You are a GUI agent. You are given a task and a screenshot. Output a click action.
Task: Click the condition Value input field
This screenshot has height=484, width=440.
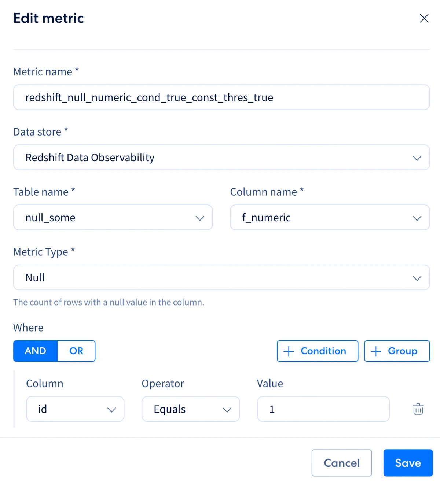tap(323, 409)
